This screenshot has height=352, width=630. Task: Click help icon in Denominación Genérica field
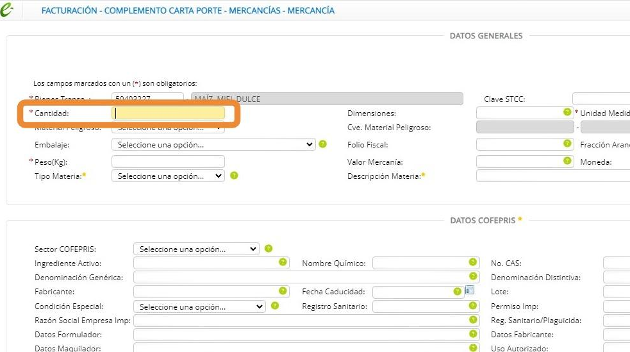(474, 276)
